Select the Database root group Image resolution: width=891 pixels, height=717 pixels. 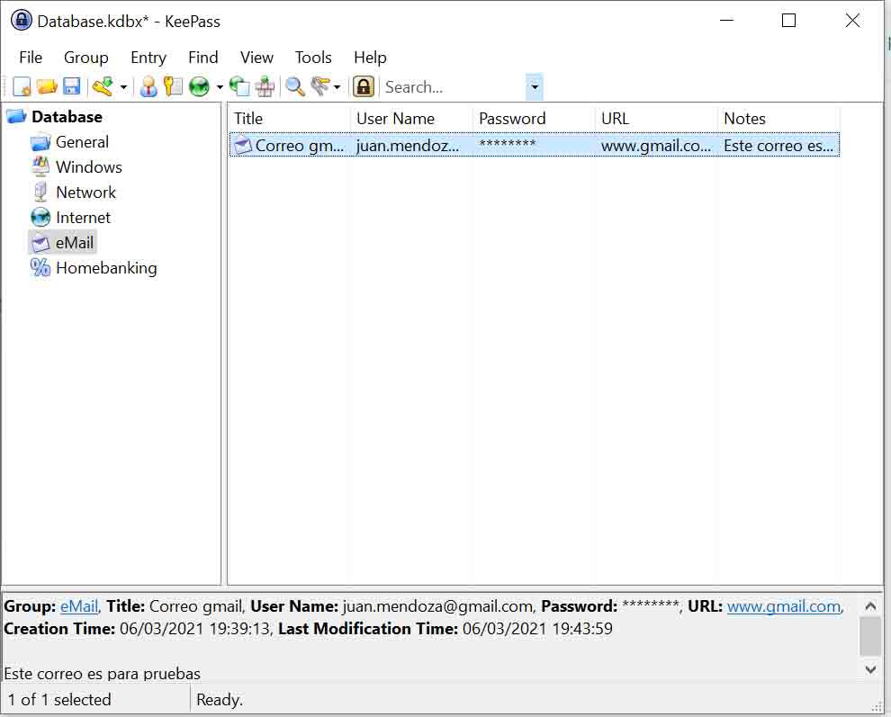tap(67, 116)
